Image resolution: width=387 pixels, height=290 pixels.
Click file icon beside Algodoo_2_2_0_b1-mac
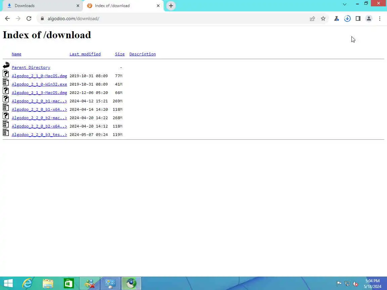pos(6,99)
